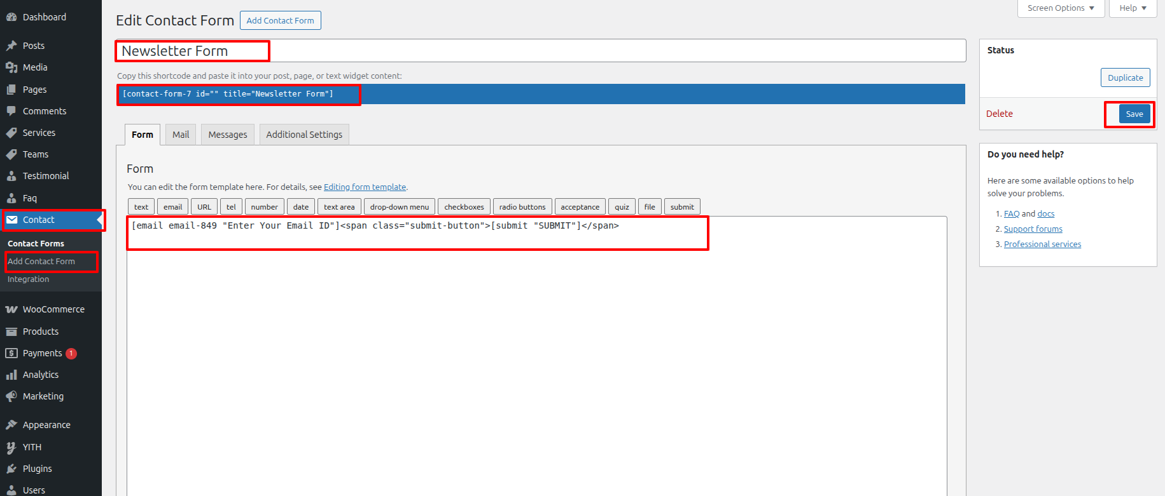1165x496 pixels.
Task: Click the Comments speech bubble icon
Action: click(11, 111)
